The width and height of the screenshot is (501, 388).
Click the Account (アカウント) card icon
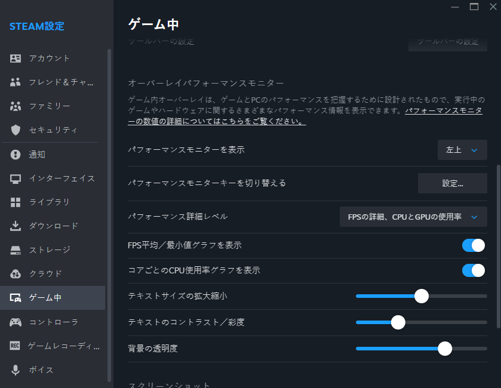click(16, 58)
